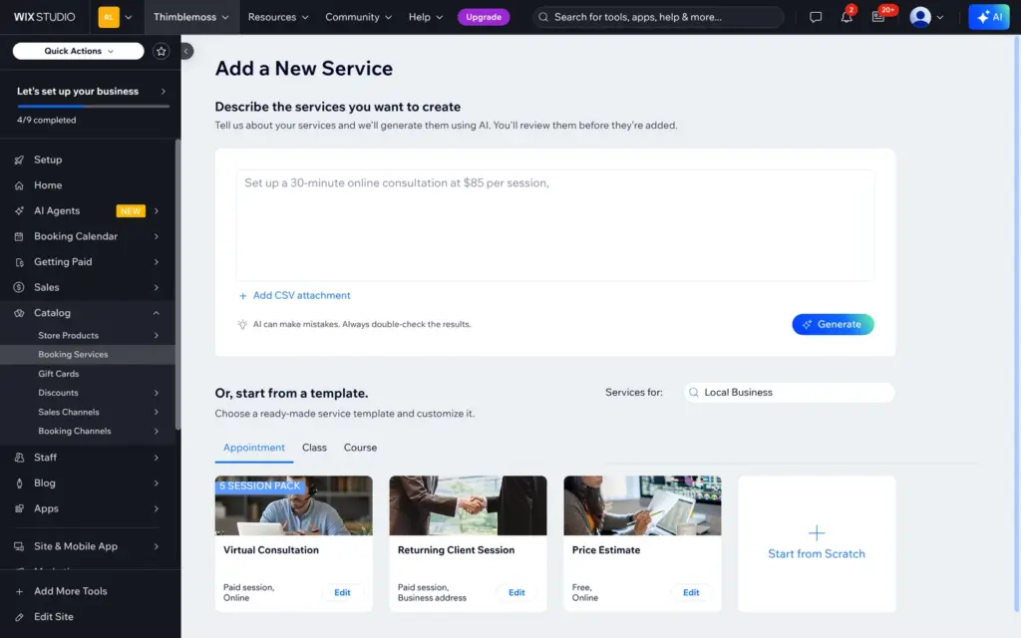Click the Site & Mobile App icon
Viewport: 1021px width, 638px height.
[x=19, y=547]
